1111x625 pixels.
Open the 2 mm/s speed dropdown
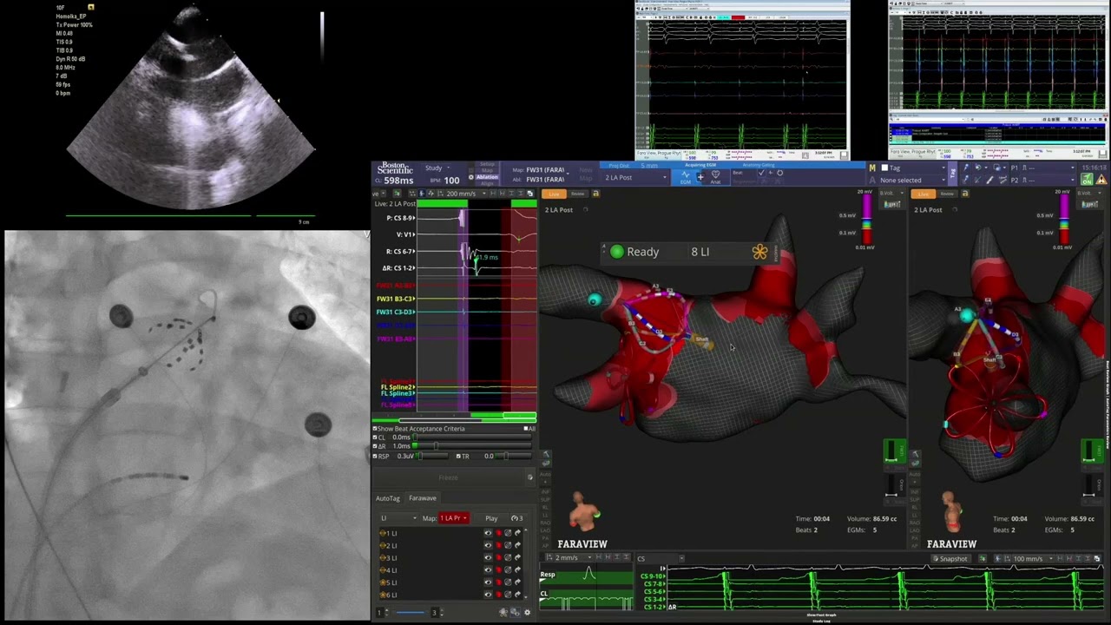click(x=574, y=558)
